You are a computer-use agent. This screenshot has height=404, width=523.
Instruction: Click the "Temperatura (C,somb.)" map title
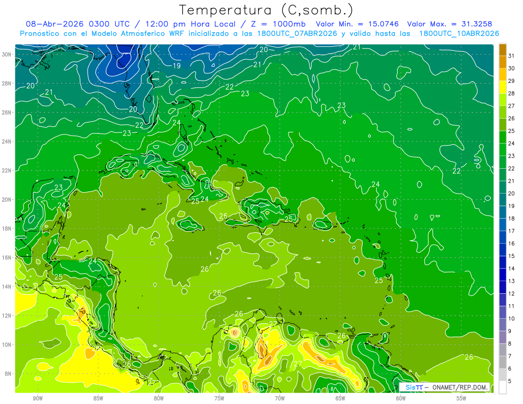click(x=266, y=10)
